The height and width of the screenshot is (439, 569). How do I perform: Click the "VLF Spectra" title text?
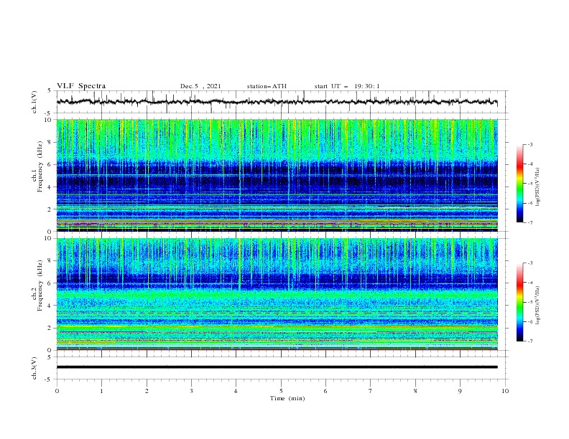tap(81, 86)
